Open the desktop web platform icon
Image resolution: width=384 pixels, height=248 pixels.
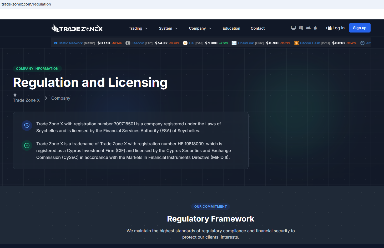click(294, 28)
